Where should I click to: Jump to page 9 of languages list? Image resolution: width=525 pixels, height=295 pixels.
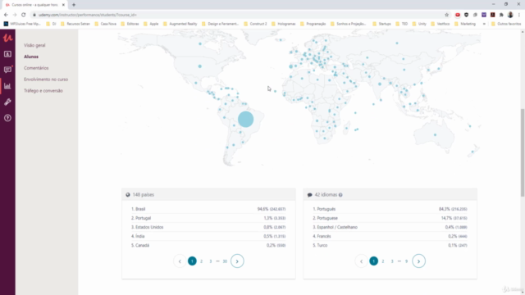[407, 261]
